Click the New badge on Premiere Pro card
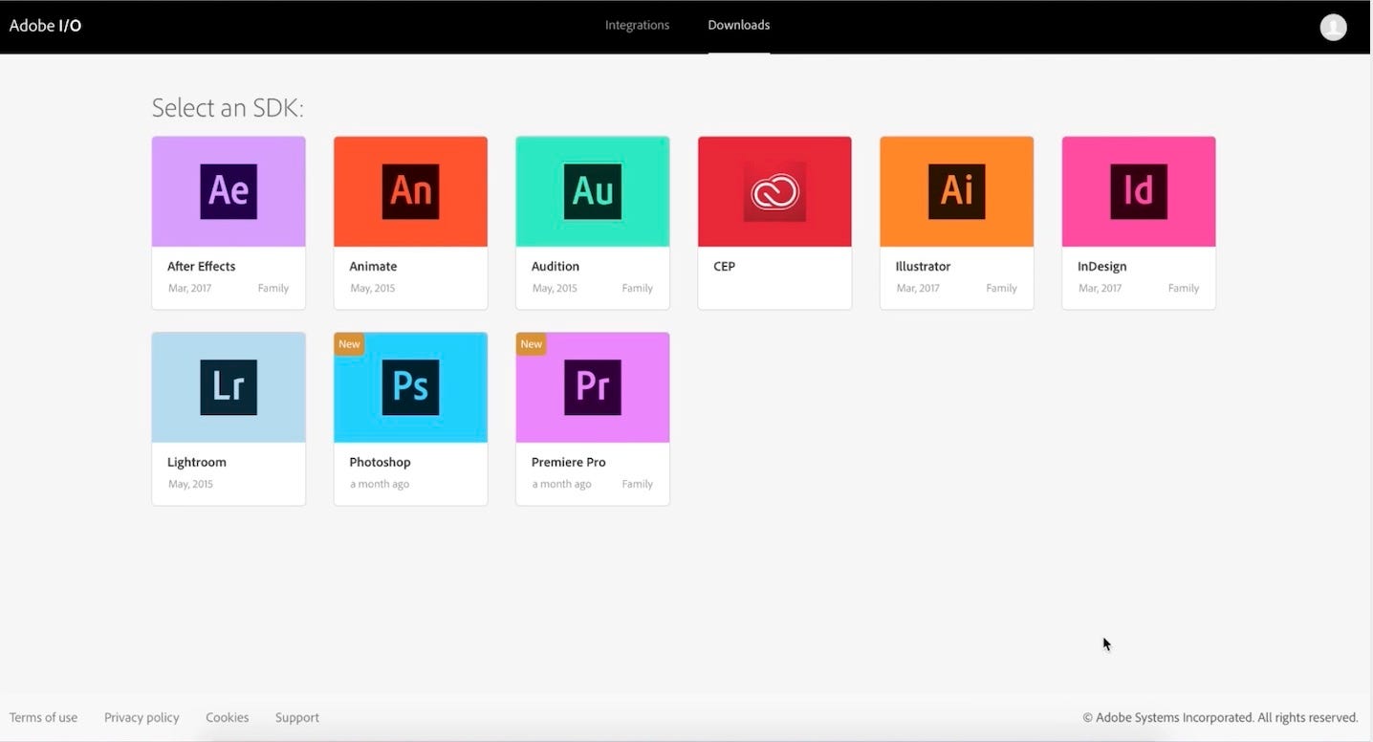 click(x=531, y=344)
